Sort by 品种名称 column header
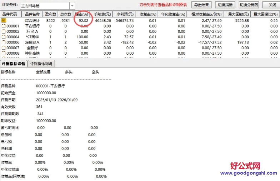This screenshot has height=181, width=280. [x=32, y=14]
